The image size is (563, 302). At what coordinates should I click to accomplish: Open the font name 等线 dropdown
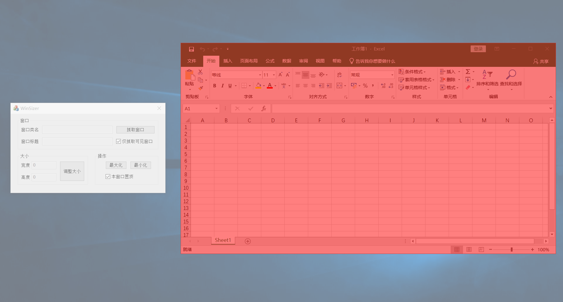(260, 75)
